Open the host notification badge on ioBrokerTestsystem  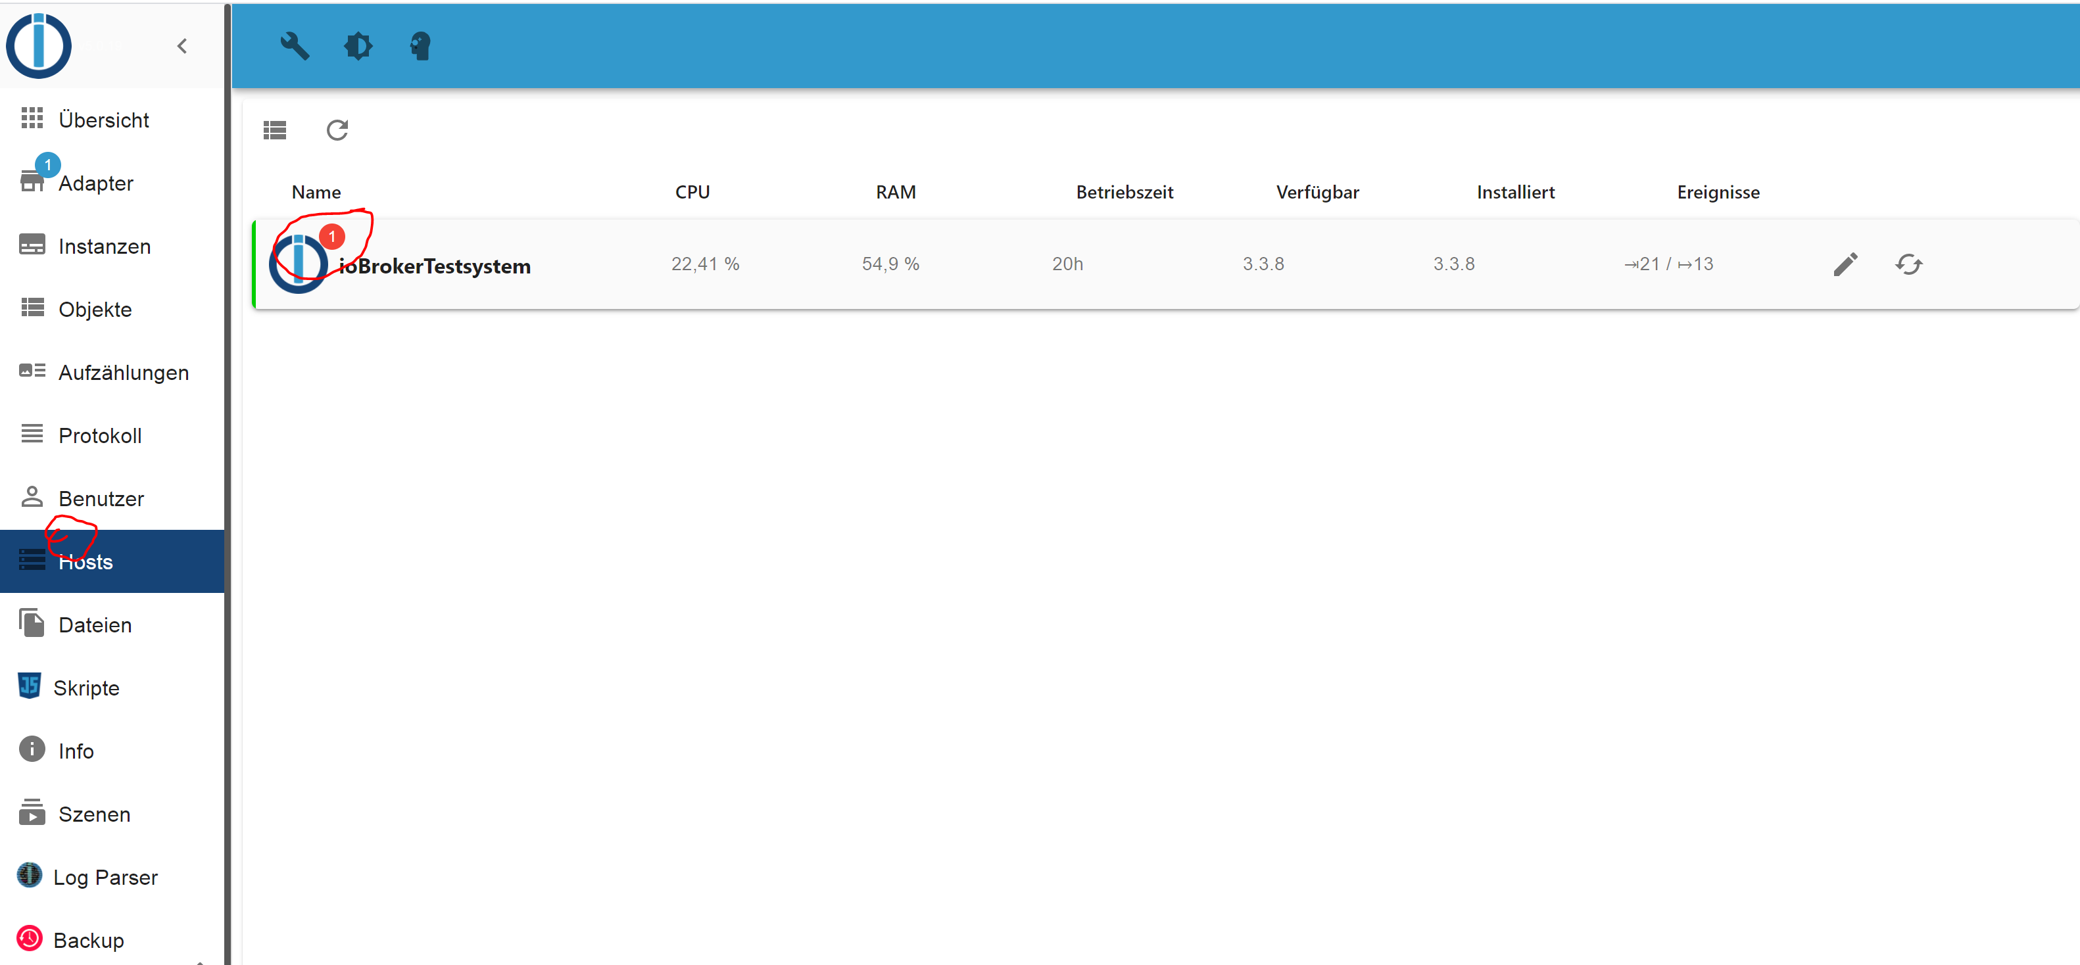333,237
